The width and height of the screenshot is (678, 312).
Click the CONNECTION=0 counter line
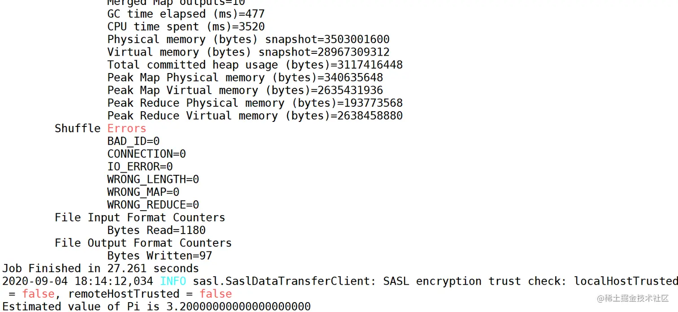[x=146, y=154]
